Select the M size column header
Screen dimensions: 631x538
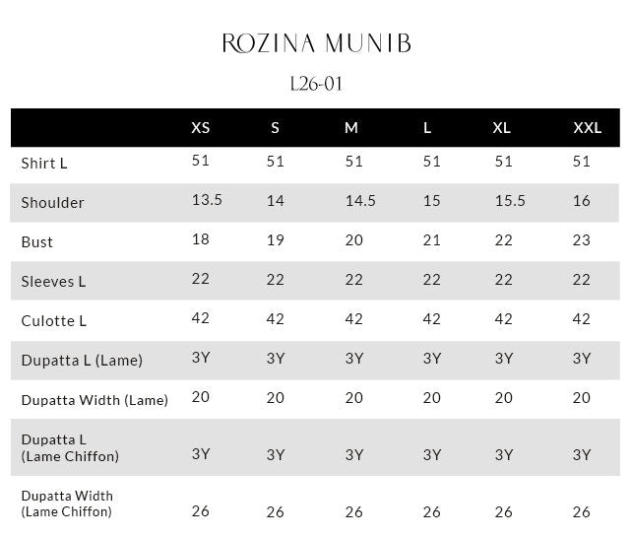pyautogui.click(x=350, y=128)
